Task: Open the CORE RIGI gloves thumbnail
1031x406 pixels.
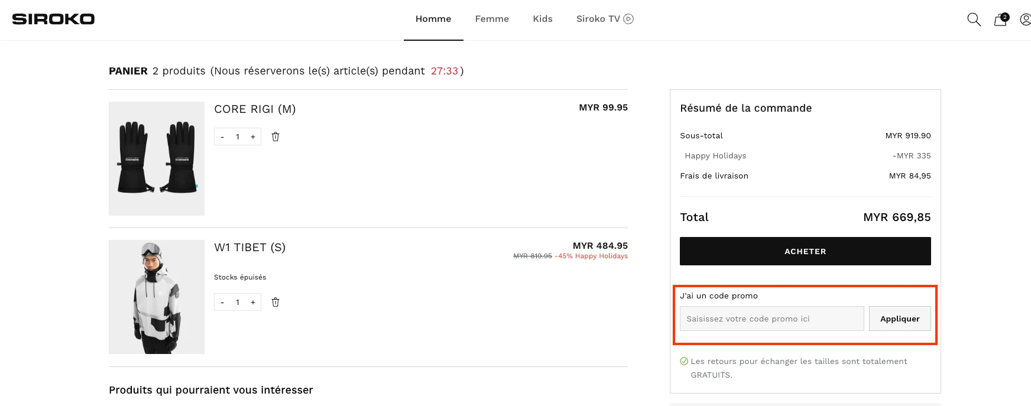Action: pos(157,158)
